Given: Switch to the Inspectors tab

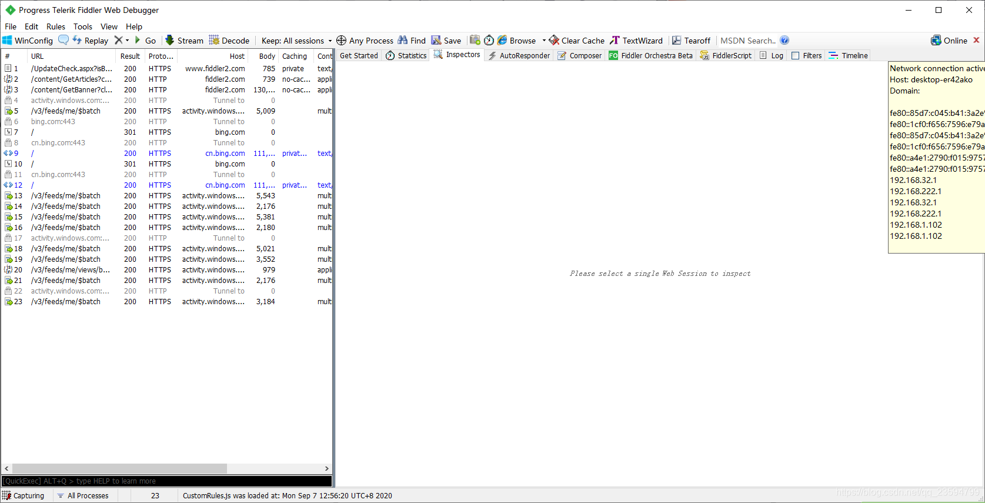Looking at the screenshot, I should pyautogui.click(x=457, y=55).
